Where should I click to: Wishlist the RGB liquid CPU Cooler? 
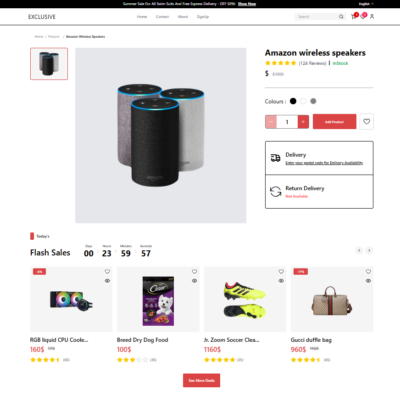click(107, 272)
